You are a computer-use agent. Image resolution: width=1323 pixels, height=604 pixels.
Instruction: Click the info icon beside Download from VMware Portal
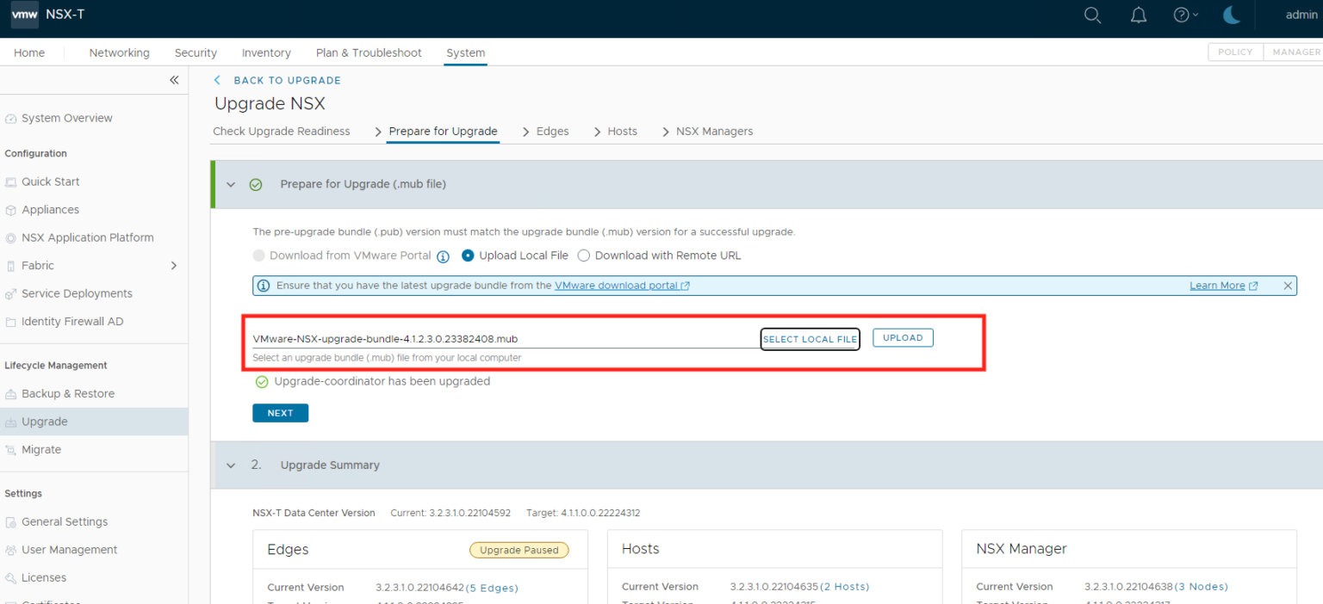[x=444, y=256]
